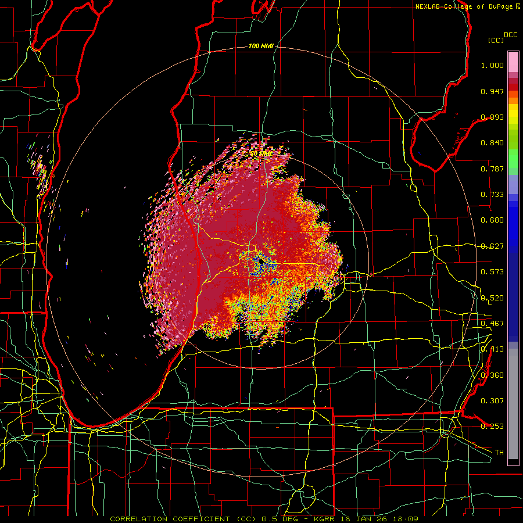Screen dimensions: 523x523
Task: Click the 0.413 scale value
Action: pos(492,349)
